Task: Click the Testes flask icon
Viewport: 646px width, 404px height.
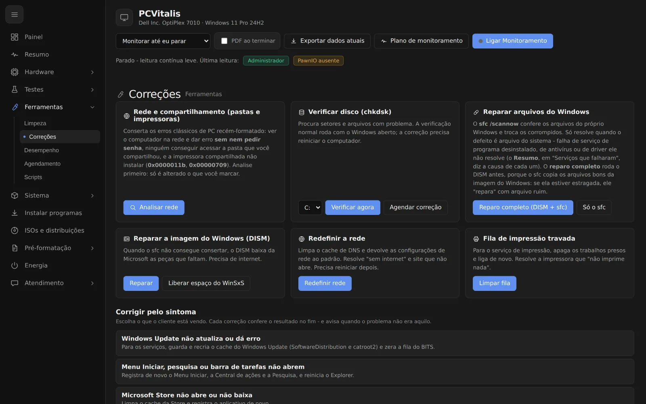Action: point(15,90)
